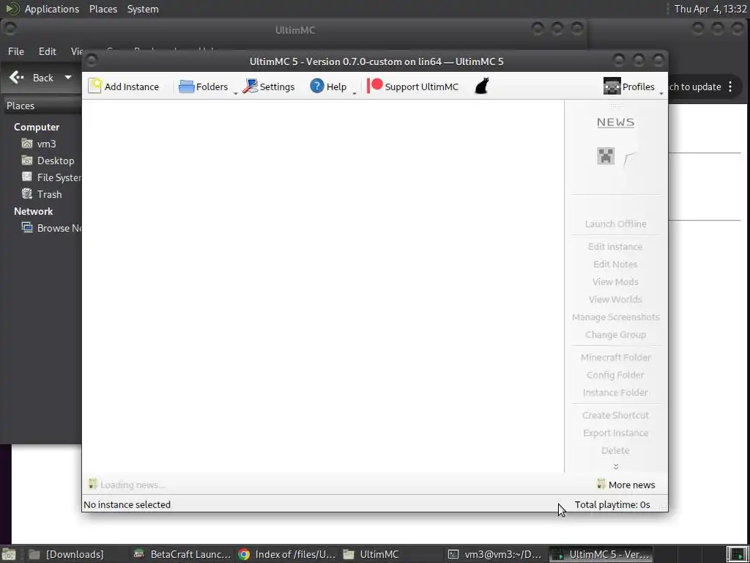Switch to UltimMC 5 taskbar entry
This screenshot has height=563, width=750.
600,554
